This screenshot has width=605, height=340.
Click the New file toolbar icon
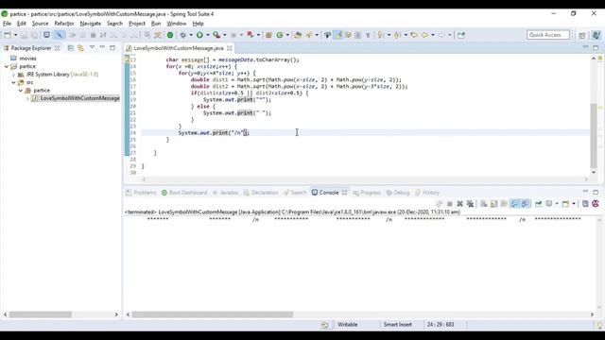tap(8, 35)
